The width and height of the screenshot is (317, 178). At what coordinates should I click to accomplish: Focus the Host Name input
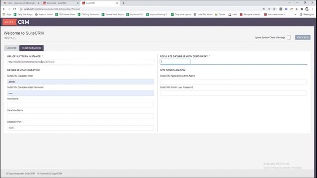coord(80,105)
